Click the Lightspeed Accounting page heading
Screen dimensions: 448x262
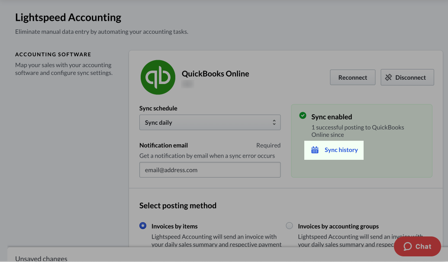click(68, 18)
